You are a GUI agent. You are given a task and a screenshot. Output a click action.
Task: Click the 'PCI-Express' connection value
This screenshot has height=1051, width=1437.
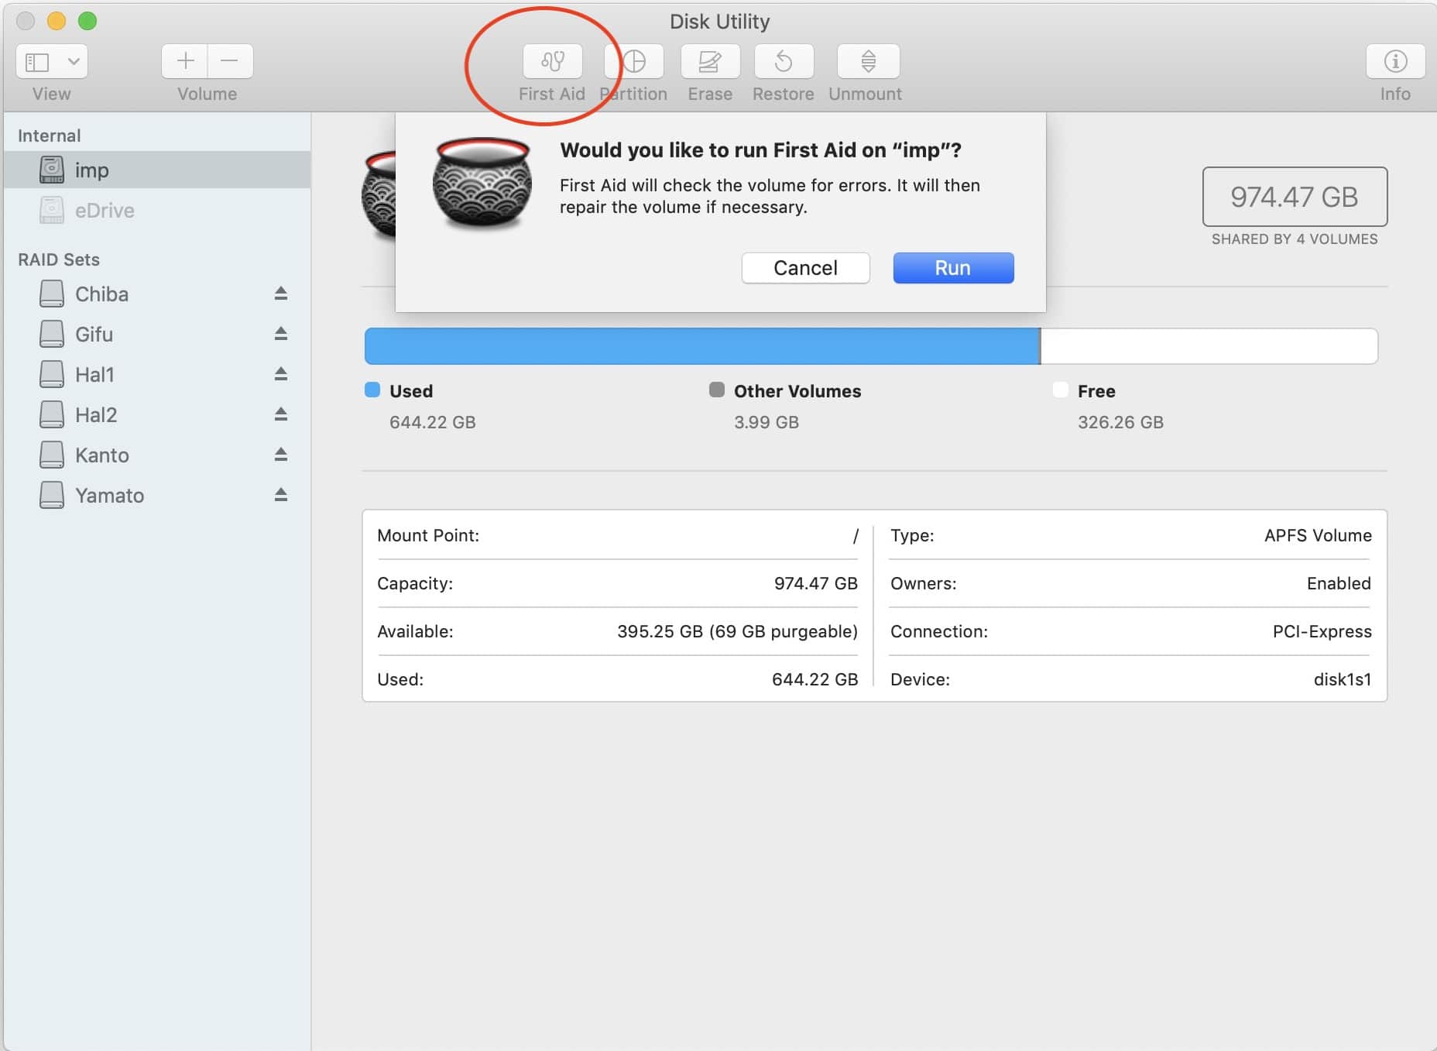tap(1322, 631)
